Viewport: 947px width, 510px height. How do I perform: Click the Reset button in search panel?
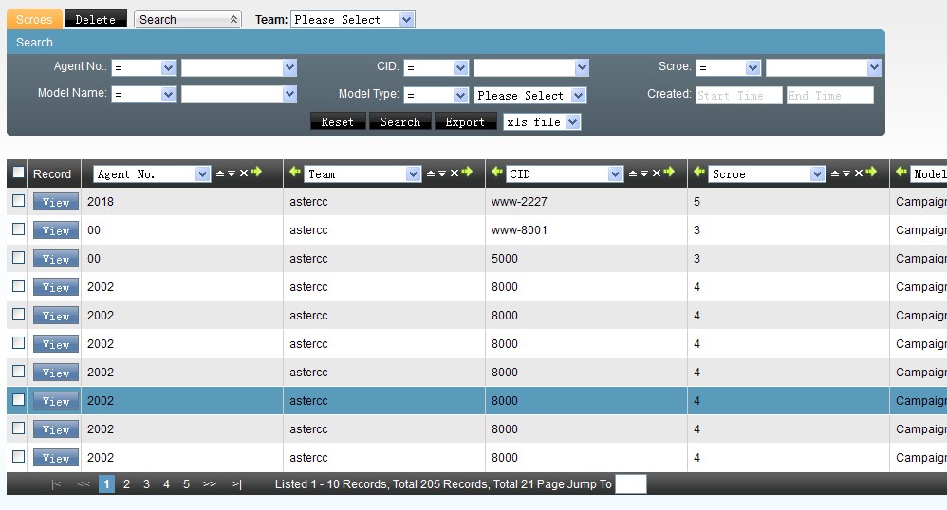pyautogui.click(x=337, y=122)
